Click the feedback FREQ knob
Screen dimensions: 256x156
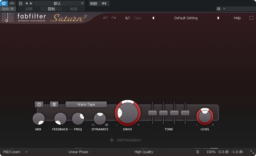click(78, 119)
